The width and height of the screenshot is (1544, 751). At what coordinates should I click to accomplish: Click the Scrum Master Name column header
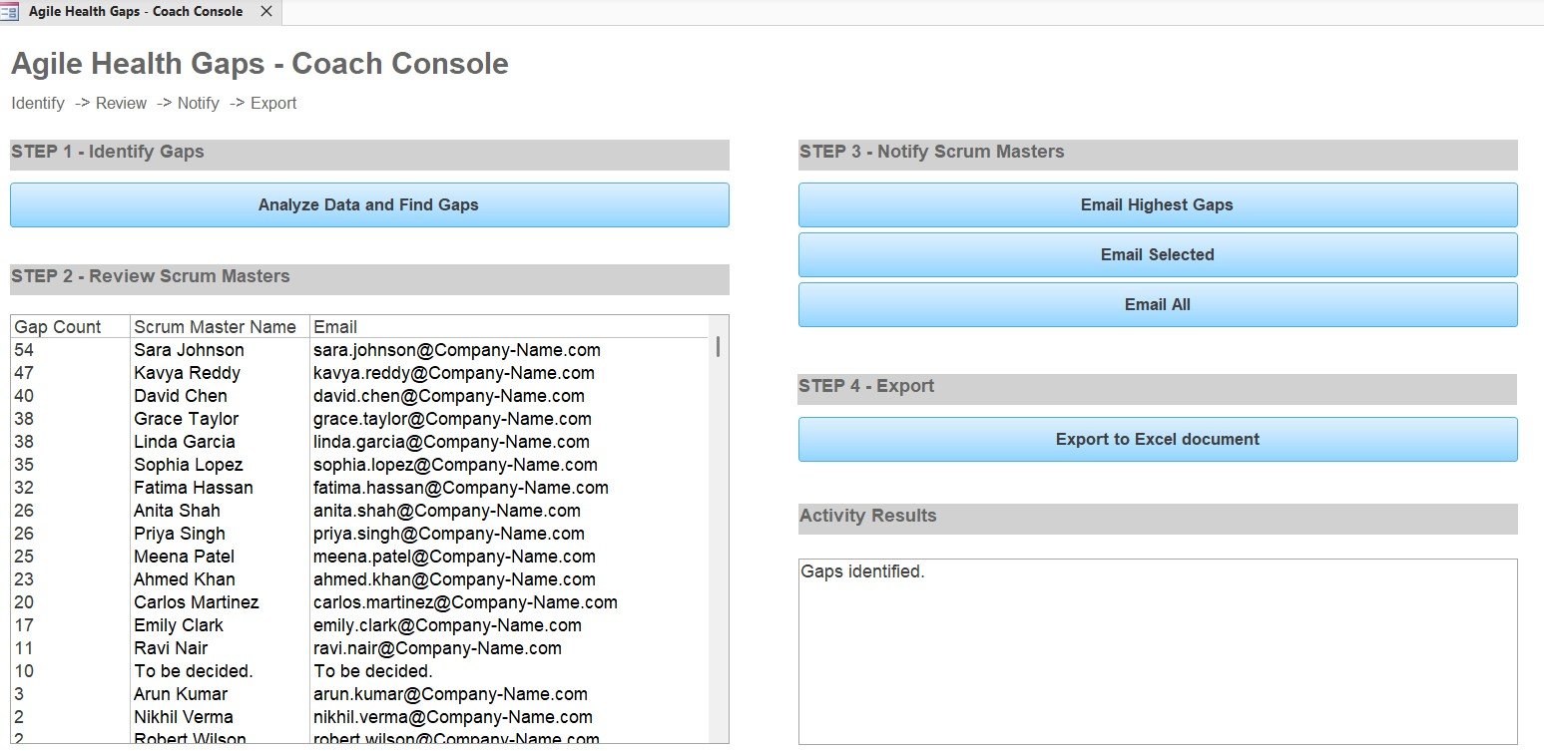pyautogui.click(x=215, y=327)
